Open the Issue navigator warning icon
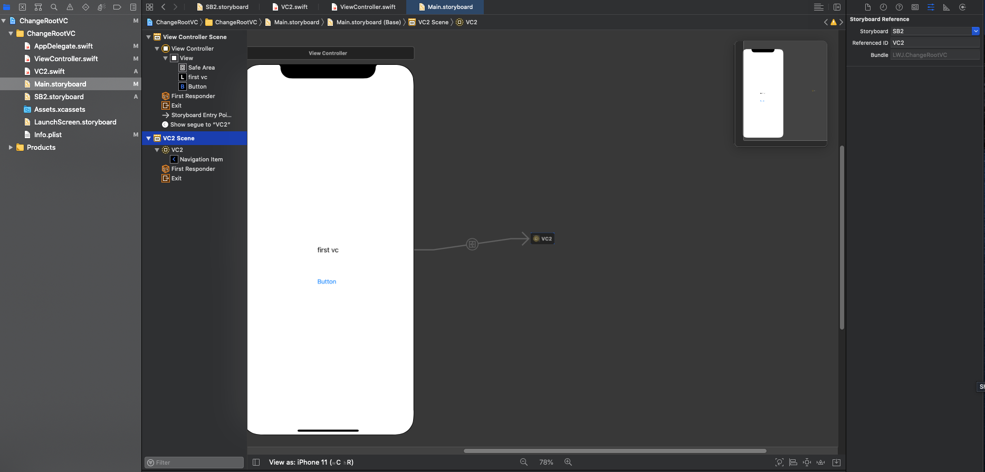Image resolution: width=985 pixels, height=472 pixels. tap(70, 7)
